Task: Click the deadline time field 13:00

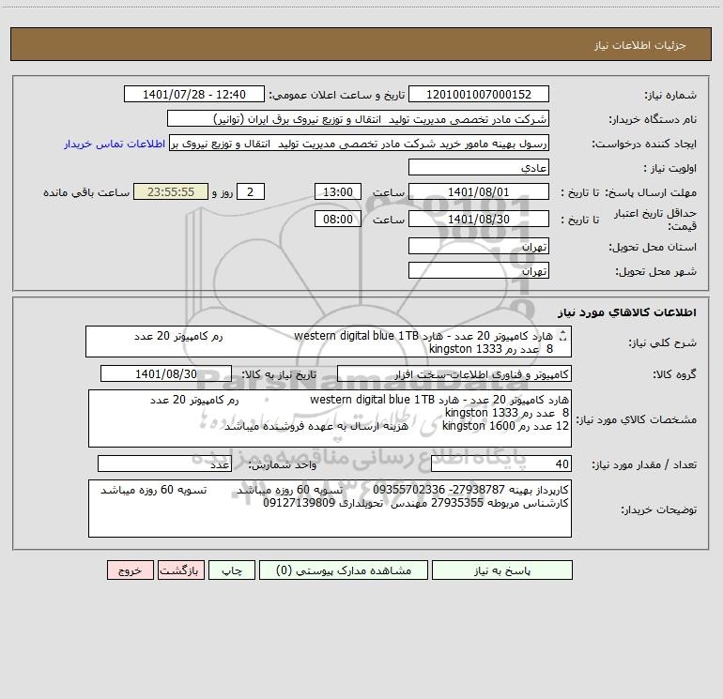Action: [x=337, y=191]
